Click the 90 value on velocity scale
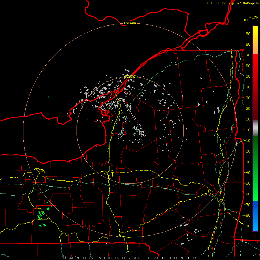The width and height of the screenshot is (260, 260). (248, 34)
